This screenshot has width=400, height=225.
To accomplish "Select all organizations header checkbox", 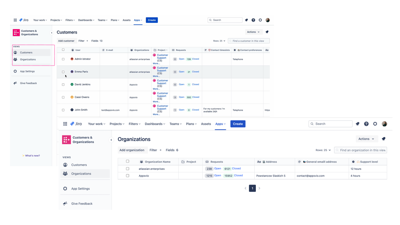I will 128,161.
